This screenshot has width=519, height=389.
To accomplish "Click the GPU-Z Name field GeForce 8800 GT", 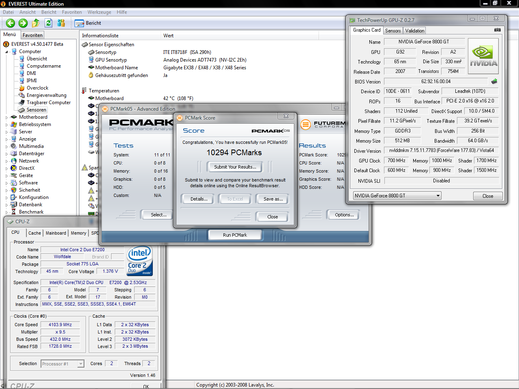I will coord(424,42).
